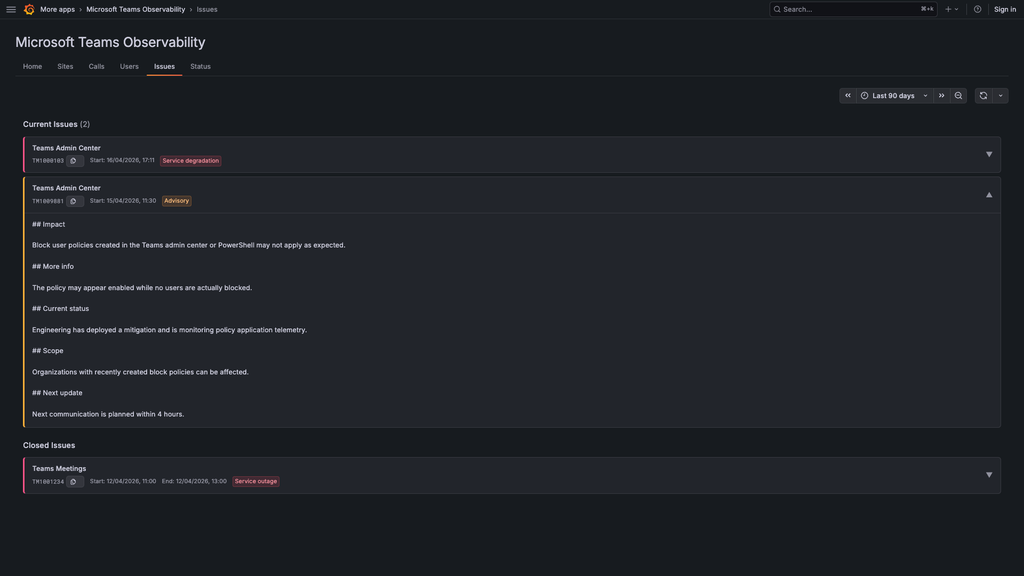Click the '## Scope' heading text
Viewport: 1024px width, 576px height.
coord(47,351)
